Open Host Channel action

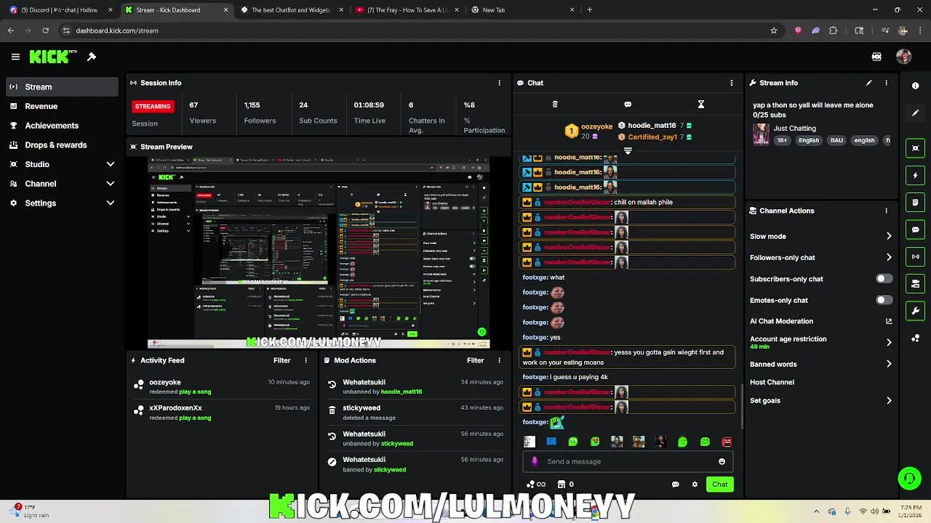click(772, 382)
